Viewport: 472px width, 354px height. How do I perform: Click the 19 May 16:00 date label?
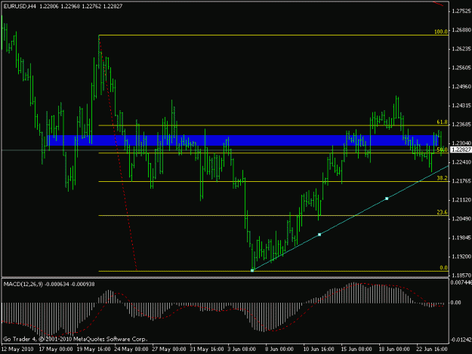[x=94, y=349]
